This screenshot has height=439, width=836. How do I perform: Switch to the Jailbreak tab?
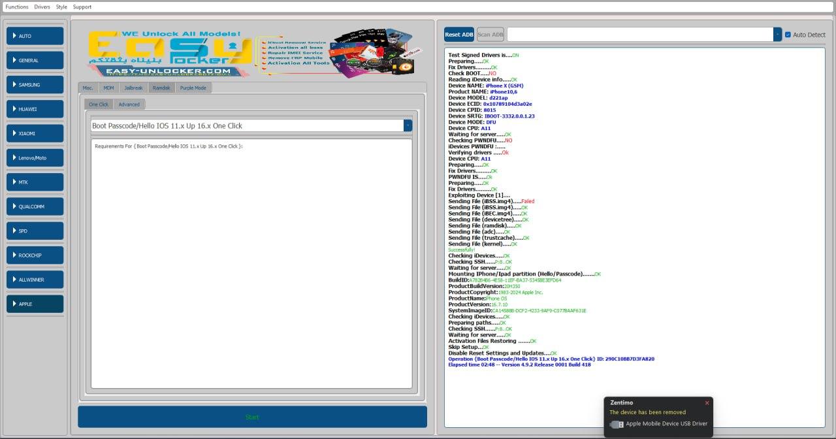[x=133, y=88]
